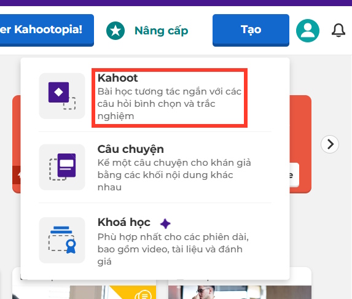This screenshot has height=299, width=352.
Task: Click Câu chuyện description about khán giả
Action: click(174, 175)
